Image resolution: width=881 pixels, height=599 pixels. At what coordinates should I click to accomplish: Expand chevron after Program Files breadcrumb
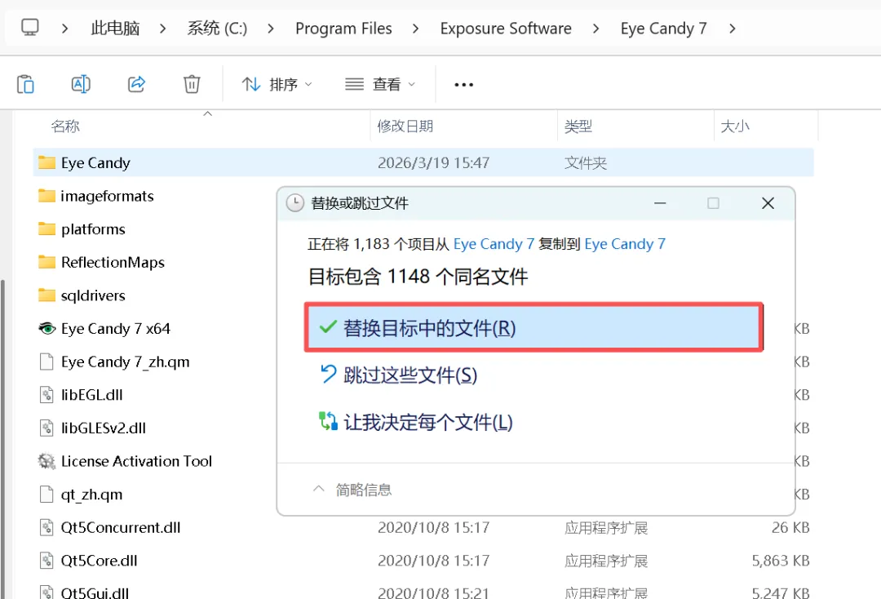pos(415,28)
